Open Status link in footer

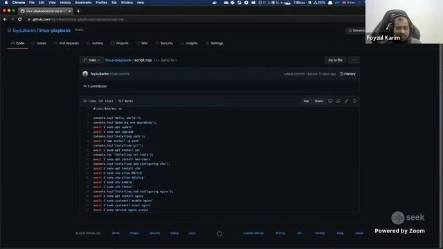[x=174, y=233]
